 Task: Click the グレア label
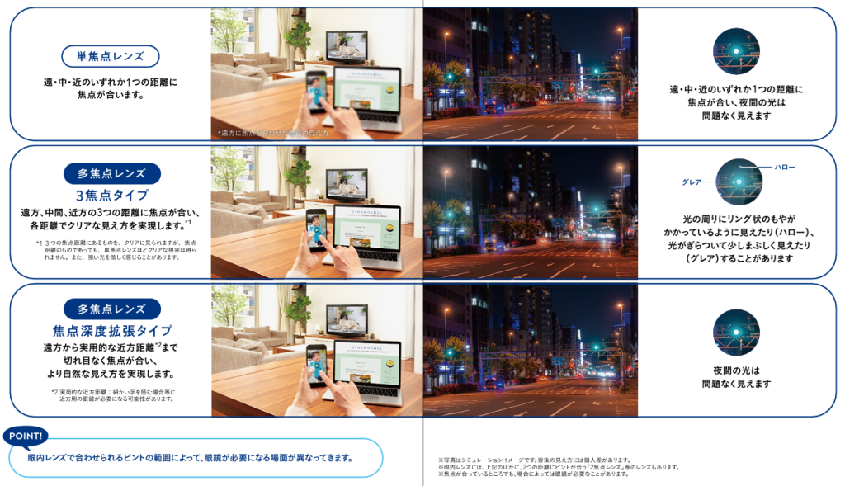(691, 182)
